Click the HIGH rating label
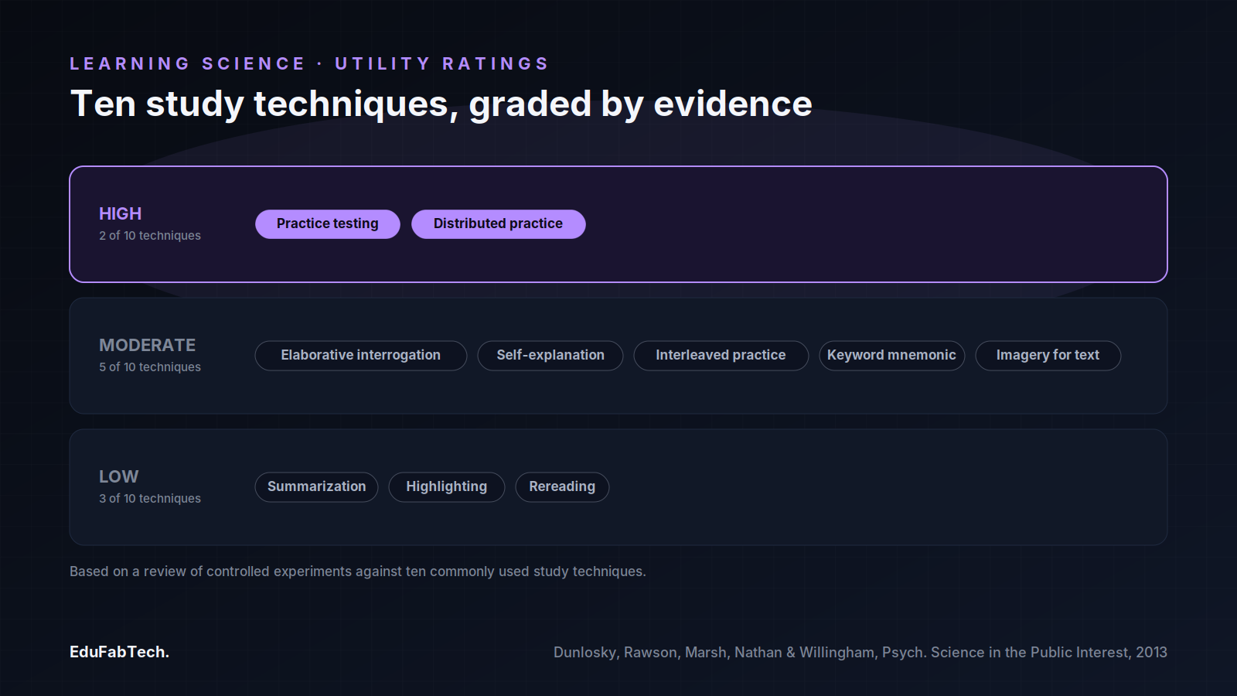The height and width of the screenshot is (696, 1237). [x=121, y=213]
